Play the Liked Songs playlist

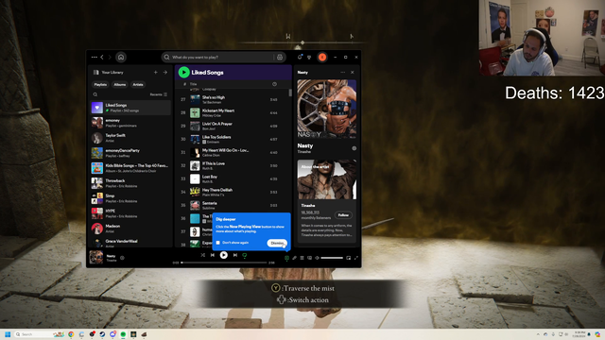pyautogui.click(x=184, y=72)
